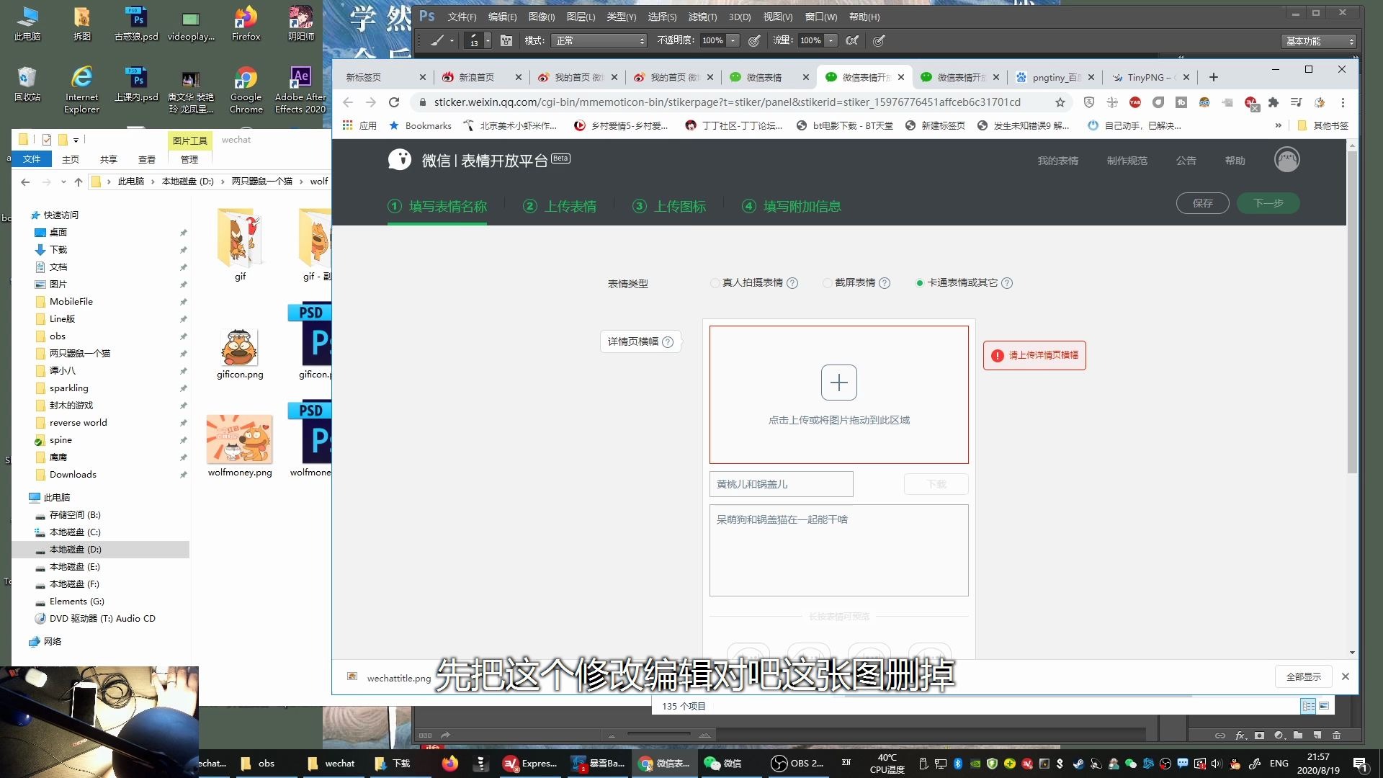Open the 基本功能 workspace dropdown in Photoshop

click(x=1320, y=41)
